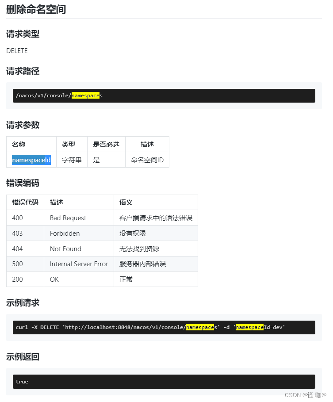The width and height of the screenshot is (333, 402).
Task: Select the 请求类型 section heading
Action: point(23,34)
